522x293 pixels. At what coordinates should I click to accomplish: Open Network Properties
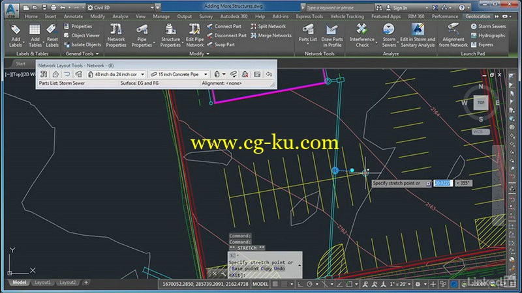[116, 36]
